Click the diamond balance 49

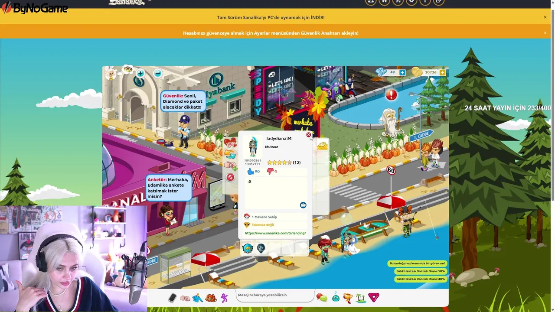[392, 72]
